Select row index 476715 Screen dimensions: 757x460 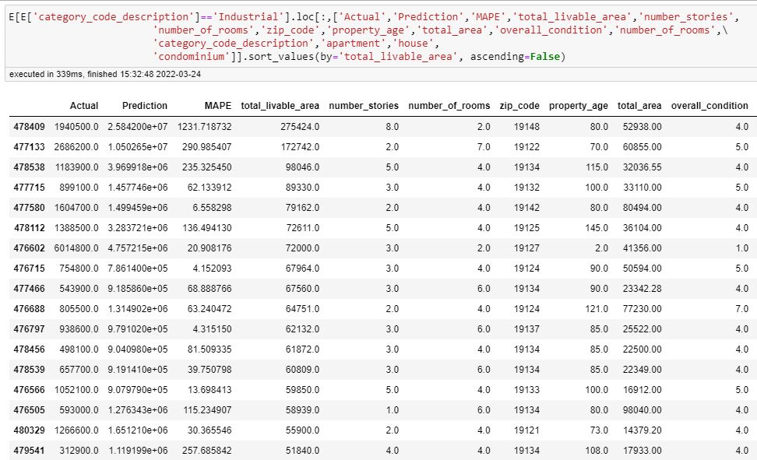coord(29,269)
